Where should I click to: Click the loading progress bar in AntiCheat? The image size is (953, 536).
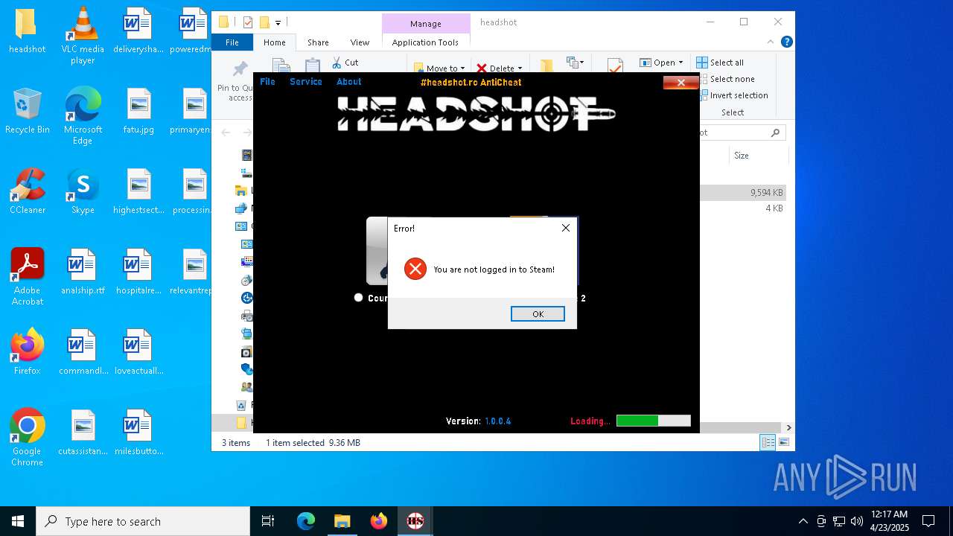(653, 421)
